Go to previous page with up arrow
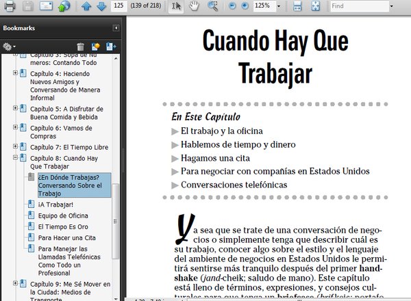The height and width of the screenshot is (301, 411). pos(86,6)
